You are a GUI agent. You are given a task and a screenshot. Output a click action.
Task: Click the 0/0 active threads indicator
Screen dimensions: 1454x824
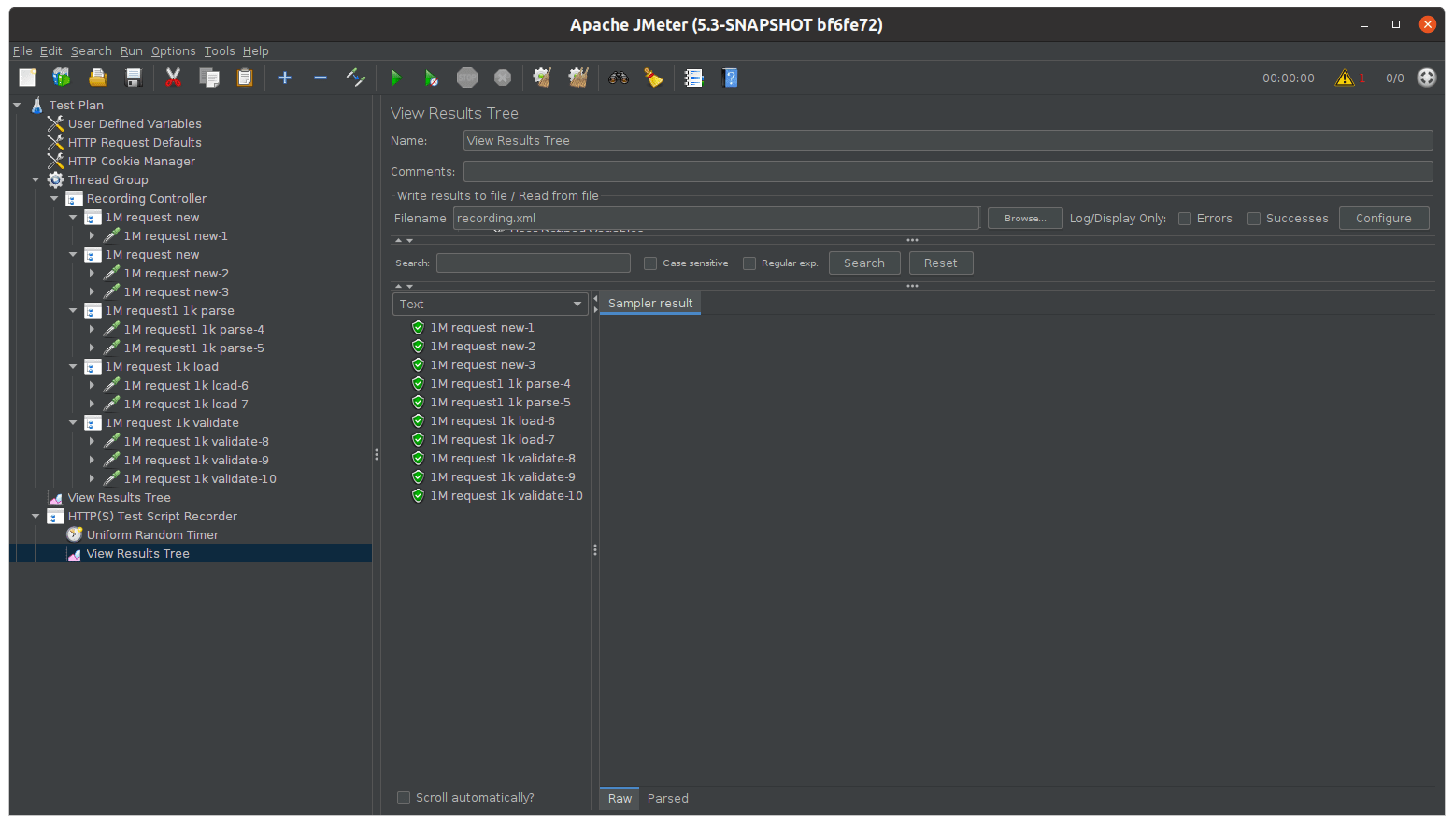[x=1394, y=78]
